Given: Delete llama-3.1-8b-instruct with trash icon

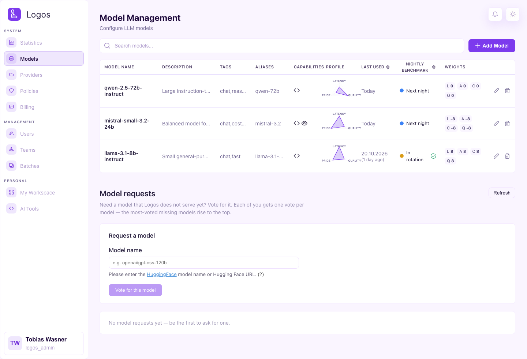Looking at the screenshot, I should pyautogui.click(x=507, y=156).
